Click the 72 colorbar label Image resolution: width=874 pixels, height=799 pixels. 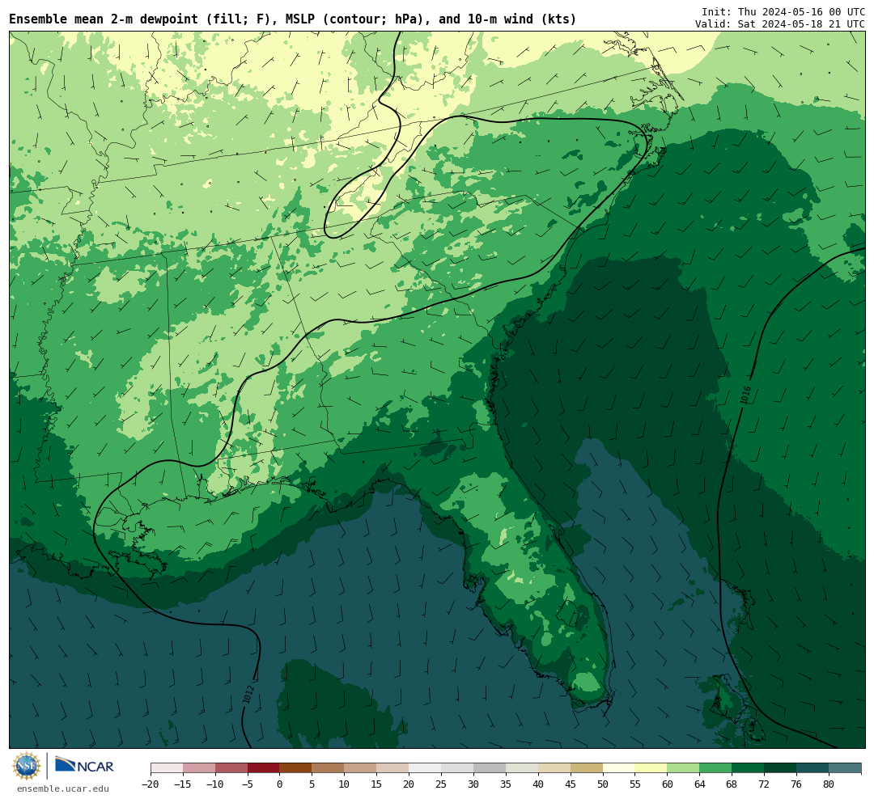[764, 784]
